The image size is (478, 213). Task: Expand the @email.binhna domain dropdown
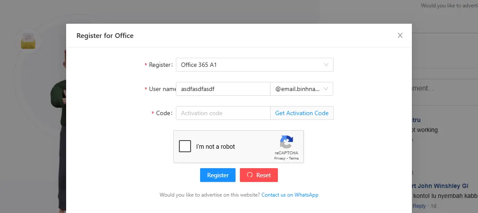[x=302, y=89]
